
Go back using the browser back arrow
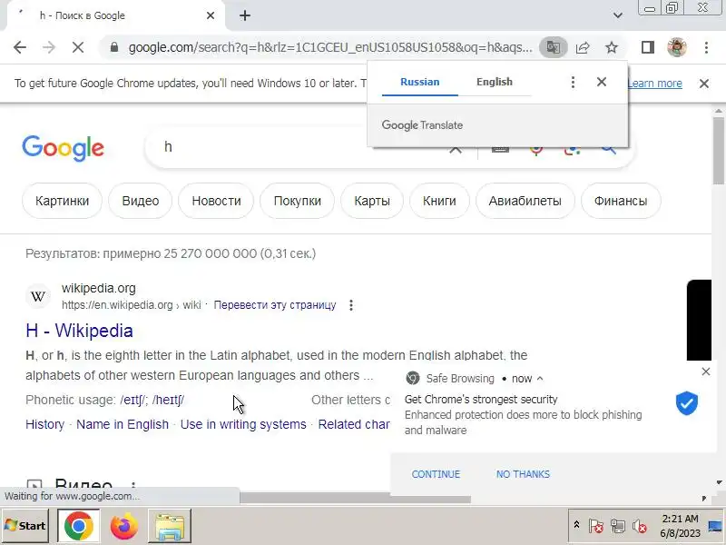pos(20,47)
